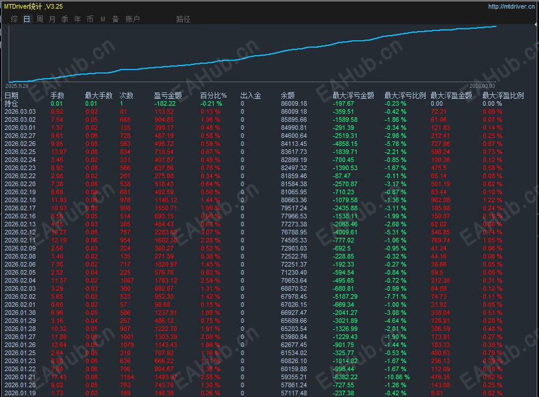Select the 2026.02.11 date row
This screenshot has width=539, height=397.
coord(20,240)
